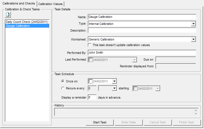Open the 'Once on' date dropdown arrow

click(x=114, y=81)
